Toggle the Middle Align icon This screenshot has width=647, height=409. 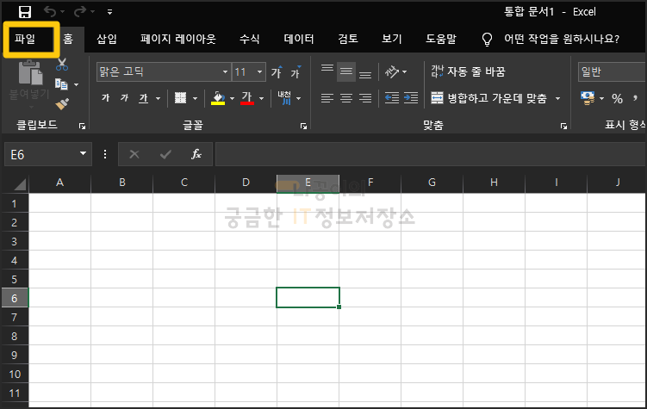coord(346,71)
